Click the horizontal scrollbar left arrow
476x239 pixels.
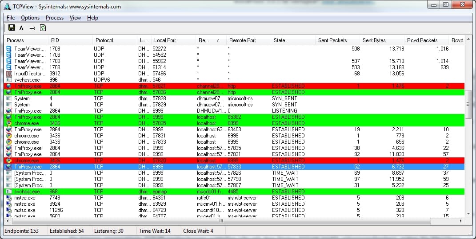(7, 221)
